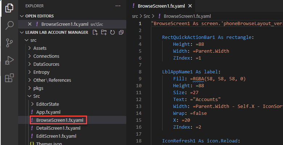
Task: Click line number 18 in gutter
Action: point(139,141)
